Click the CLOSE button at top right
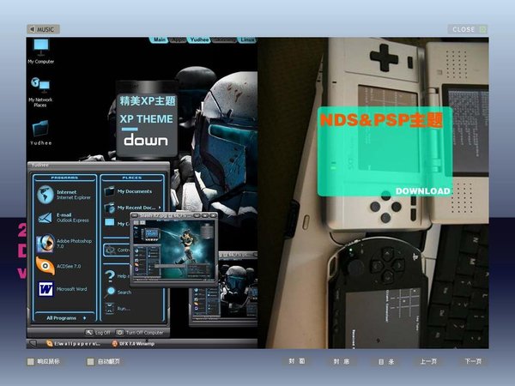The height and width of the screenshot is (386, 515). point(468,29)
